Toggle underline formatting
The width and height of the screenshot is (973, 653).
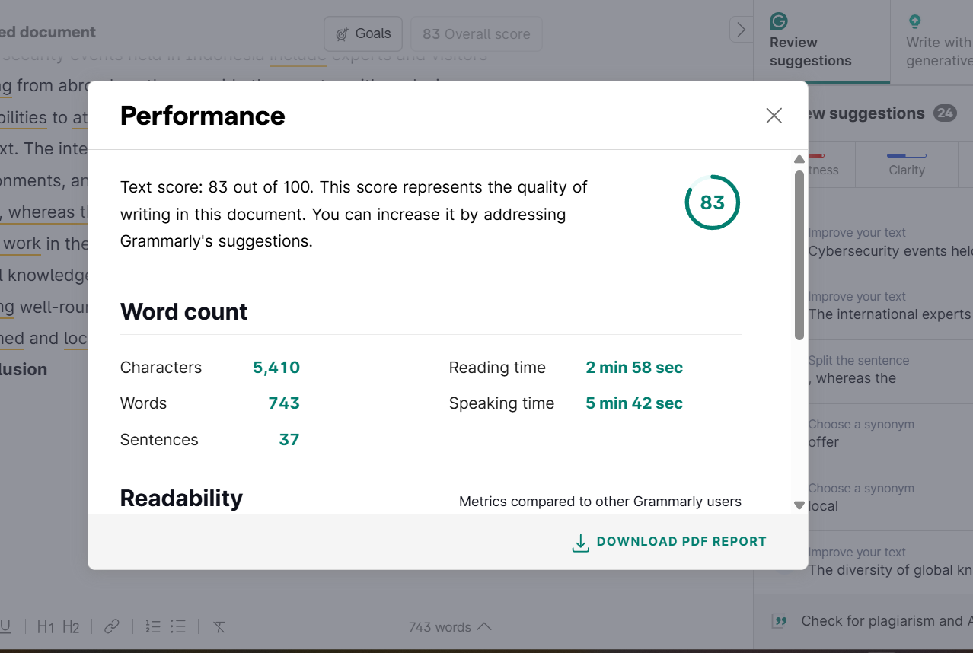click(5, 626)
